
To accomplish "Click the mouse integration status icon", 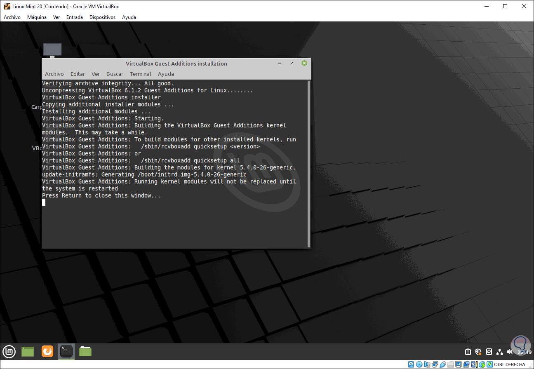I will pyautogui.click(x=482, y=364).
